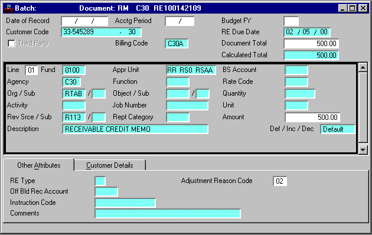The height and width of the screenshot is (235, 372).
Task: Click the Function field
Action: click(x=178, y=82)
